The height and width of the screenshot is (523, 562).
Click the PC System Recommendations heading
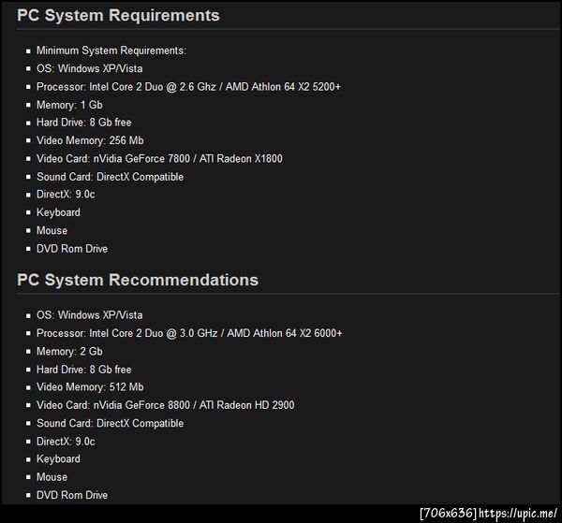click(138, 280)
